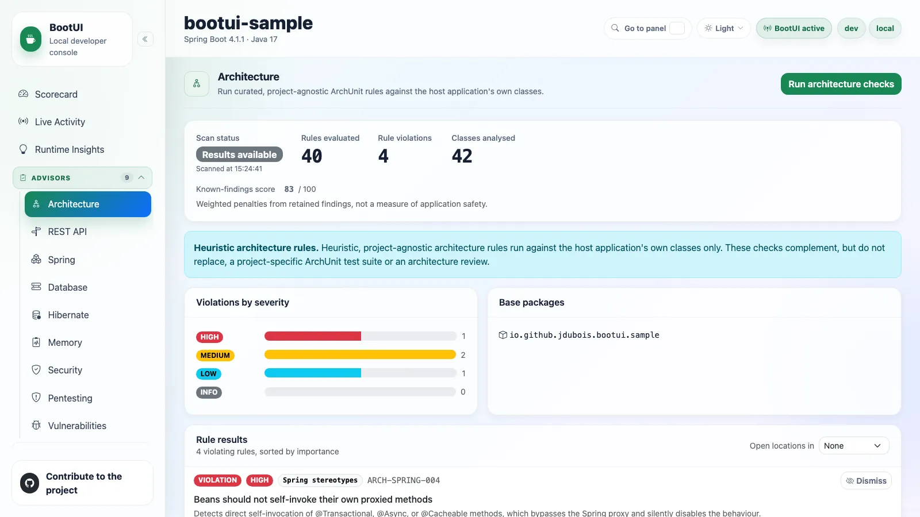Image resolution: width=920 pixels, height=517 pixels.
Task: Click the ADVISORS count badge 9
Action: (127, 178)
